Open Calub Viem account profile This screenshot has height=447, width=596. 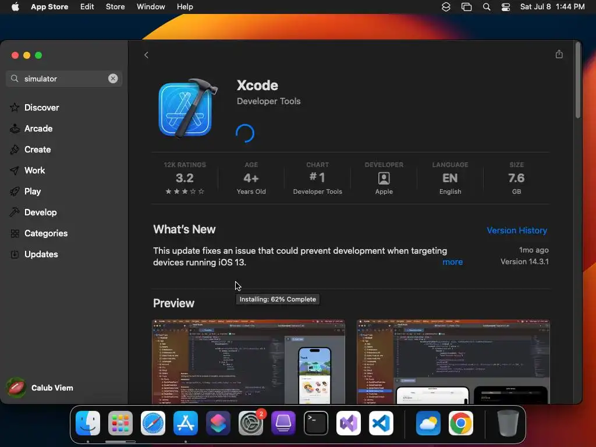[40, 388]
